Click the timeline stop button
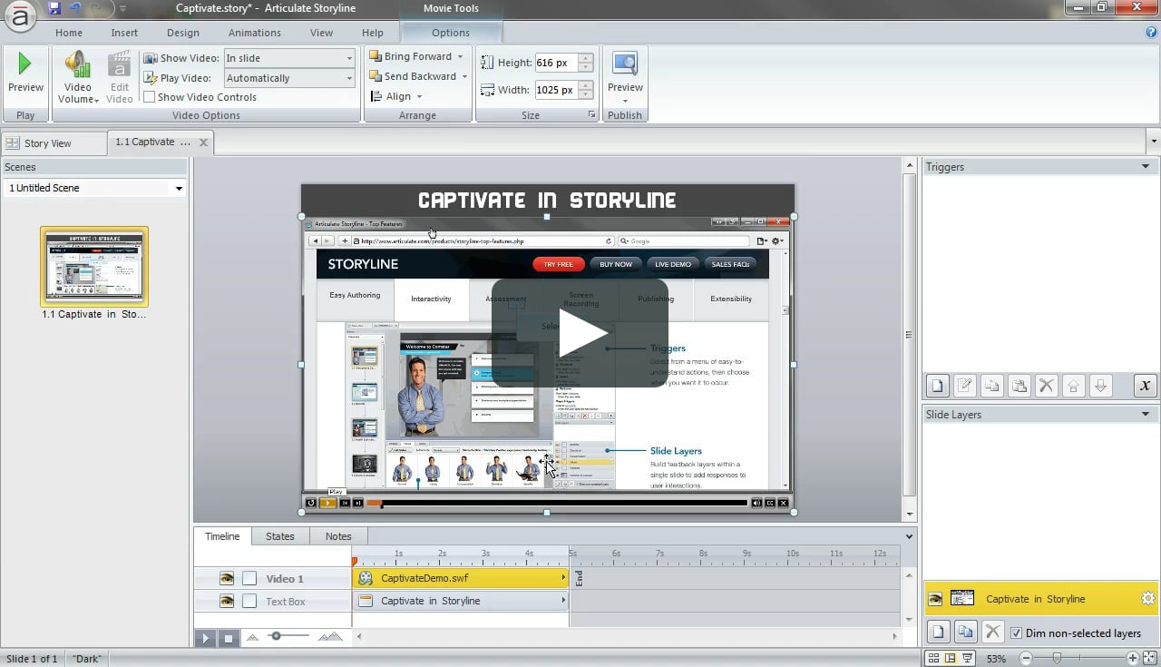Viewport: 1161px width, 667px height. coord(229,638)
